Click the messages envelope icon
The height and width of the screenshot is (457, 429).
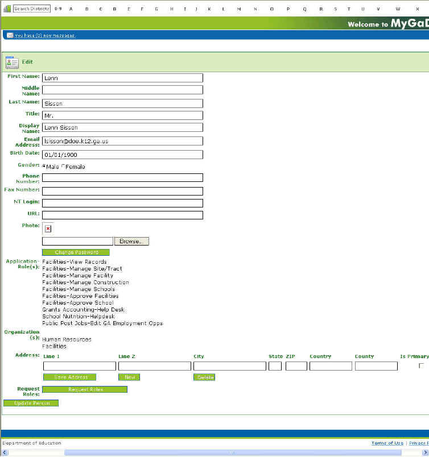(10, 35)
